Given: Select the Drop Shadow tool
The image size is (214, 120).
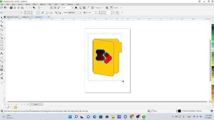Looking at the screenshot, I should pyautogui.click(x=2, y=66).
